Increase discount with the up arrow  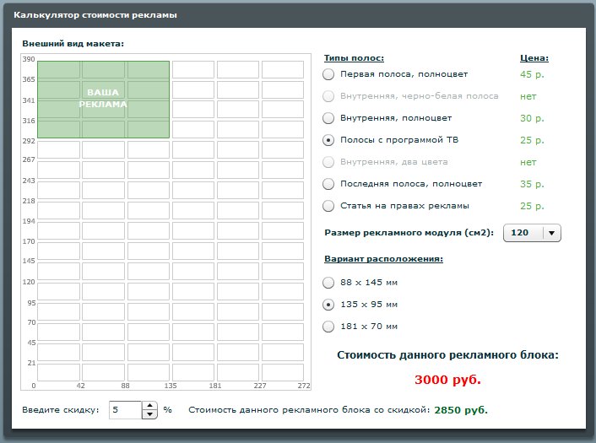click(149, 406)
